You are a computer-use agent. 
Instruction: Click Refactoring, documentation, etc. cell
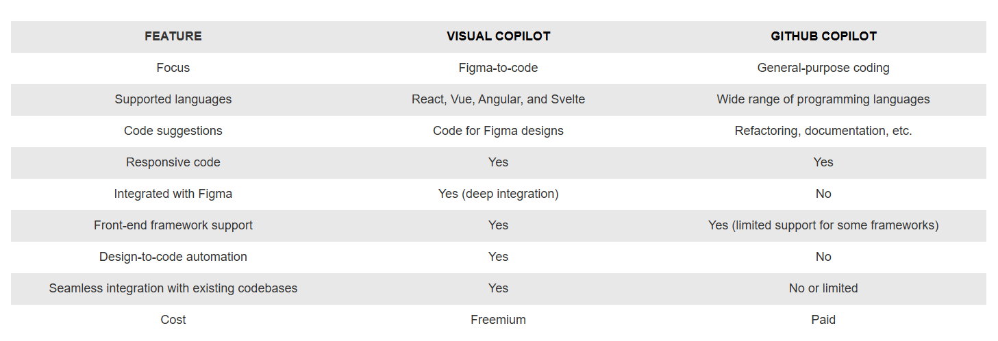click(823, 131)
